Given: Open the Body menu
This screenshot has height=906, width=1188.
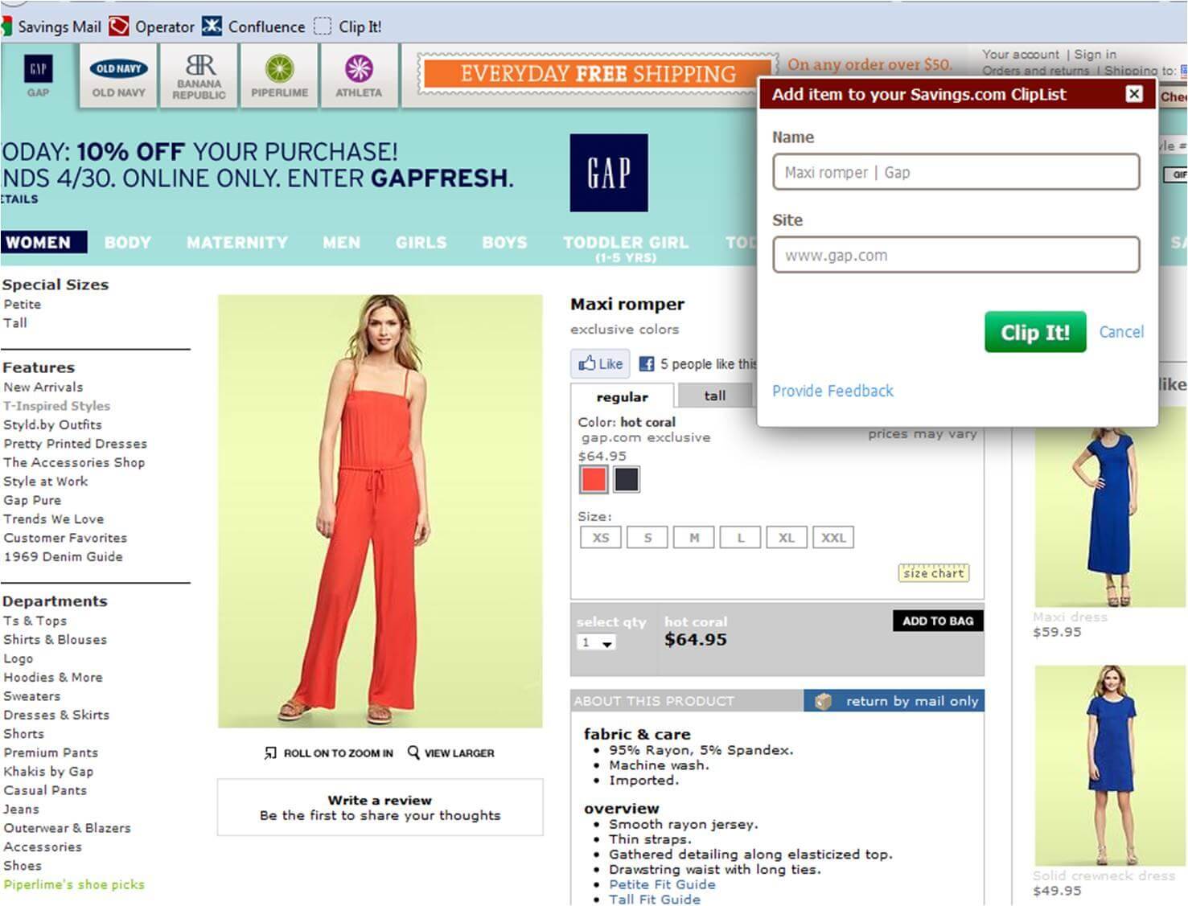Looking at the screenshot, I should (127, 242).
